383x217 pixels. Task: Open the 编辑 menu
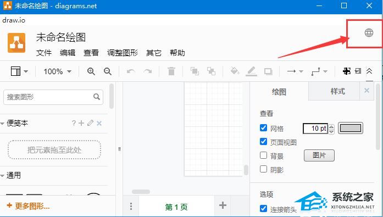(x=68, y=53)
